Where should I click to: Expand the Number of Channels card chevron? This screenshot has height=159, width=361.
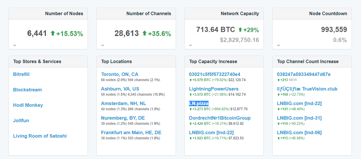pos(102,45)
